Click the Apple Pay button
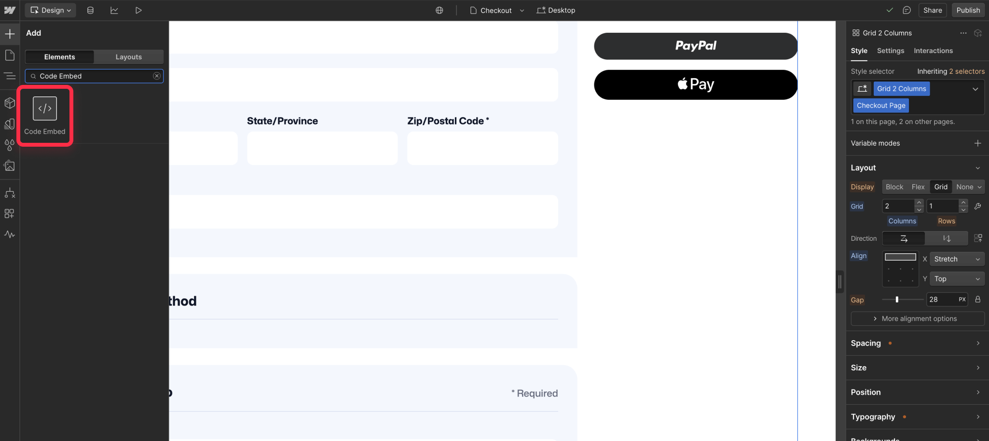Image resolution: width=989 pixels, height=441 pixels. (696, 84)
